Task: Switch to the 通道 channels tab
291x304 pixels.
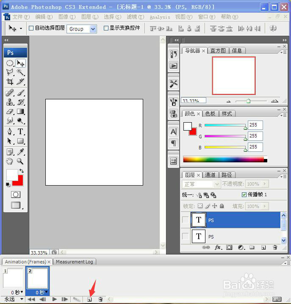Action: point(210,175)
